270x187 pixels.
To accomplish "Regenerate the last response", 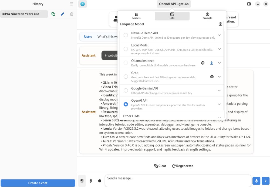I will [x=183, y=166].
